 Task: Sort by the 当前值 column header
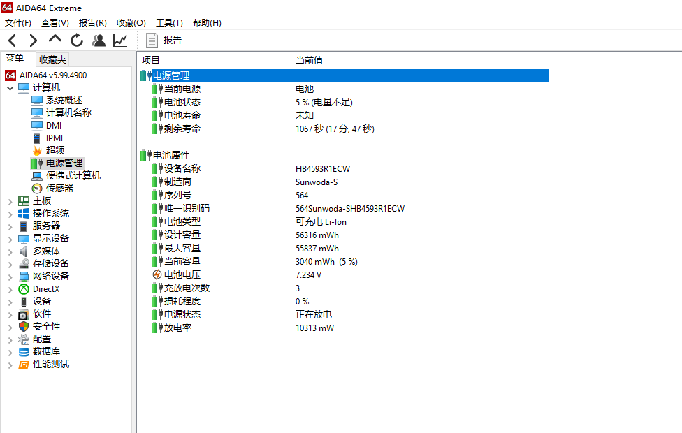(420, 61)
